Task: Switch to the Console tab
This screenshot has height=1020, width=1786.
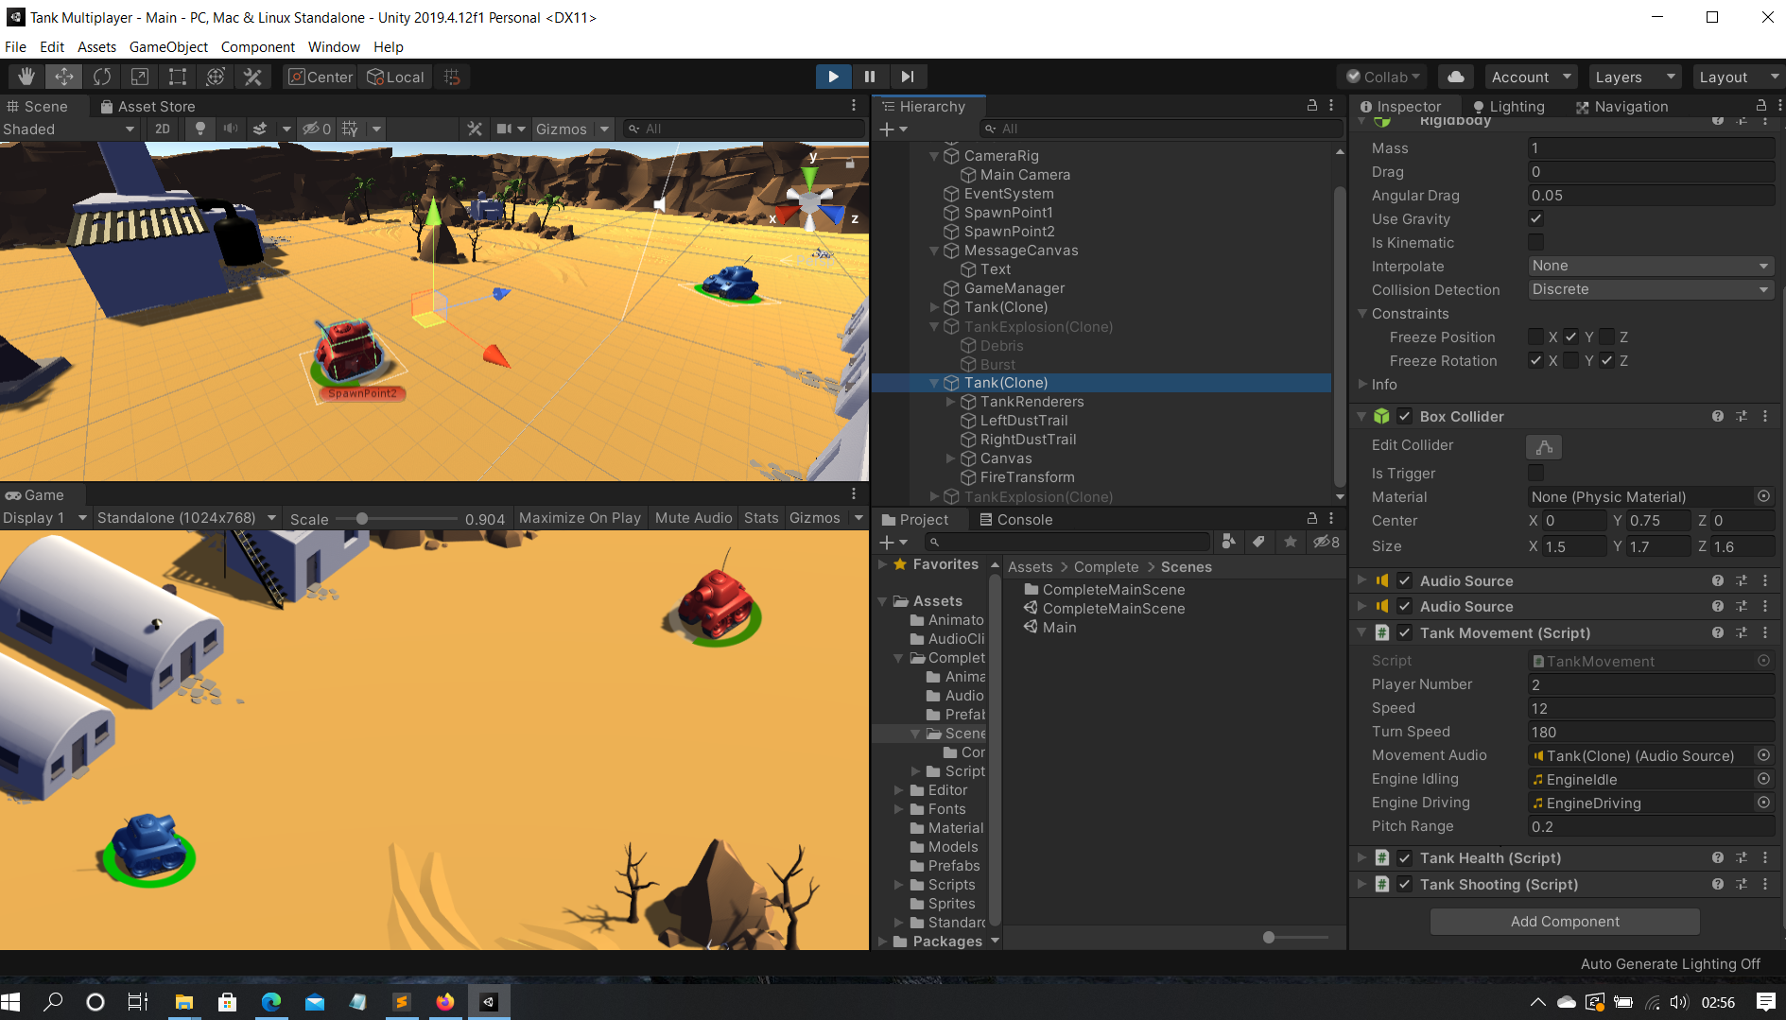Action: click(x=1015, y=519)
